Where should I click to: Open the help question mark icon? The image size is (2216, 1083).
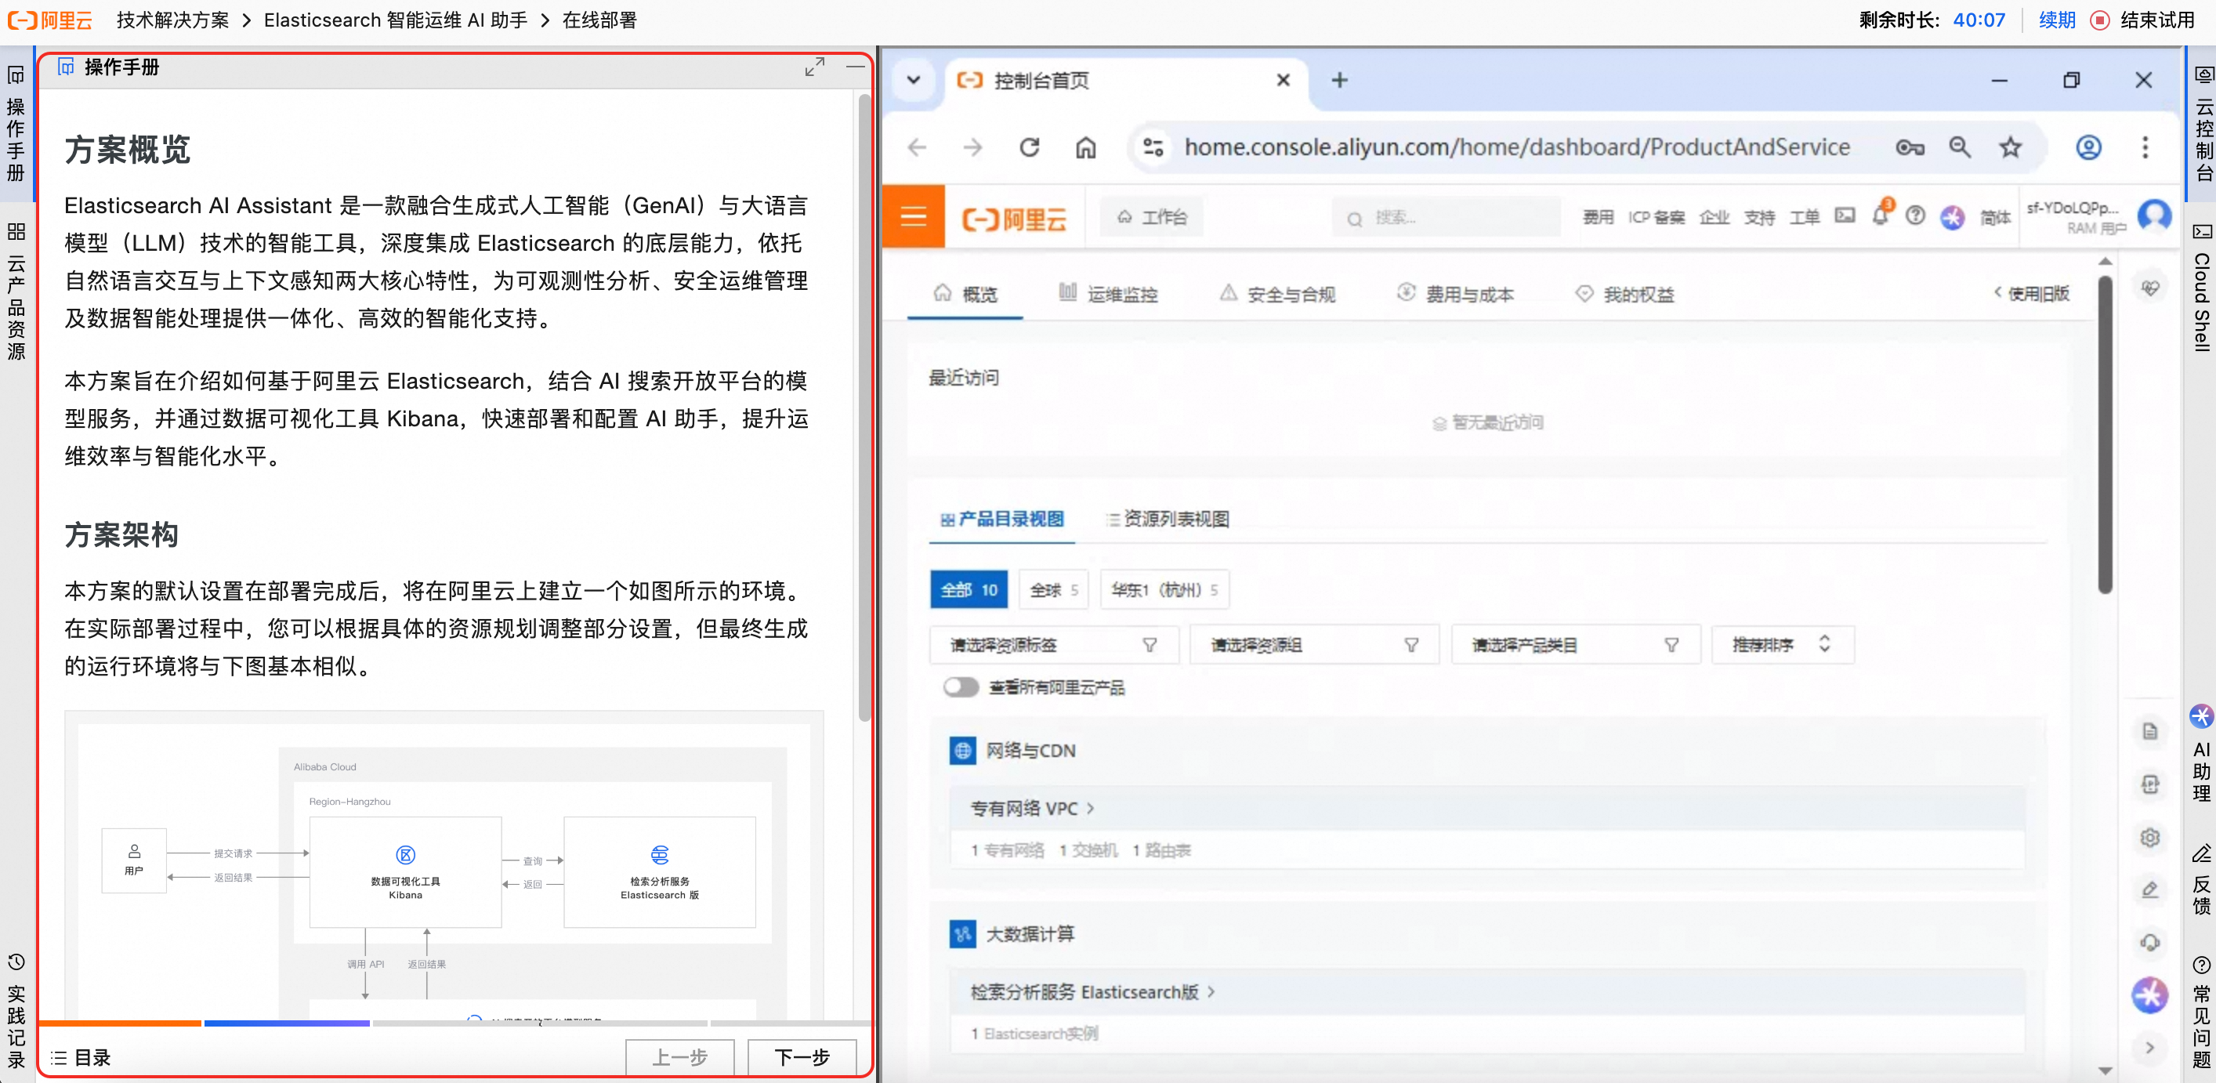[x=1915, y=217]
